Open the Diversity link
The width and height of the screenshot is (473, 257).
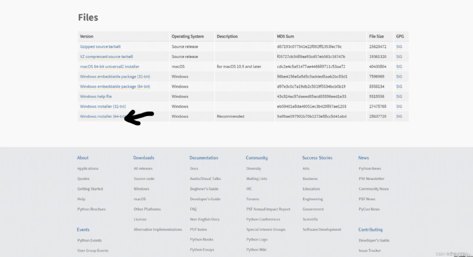(x=254, y=169)
